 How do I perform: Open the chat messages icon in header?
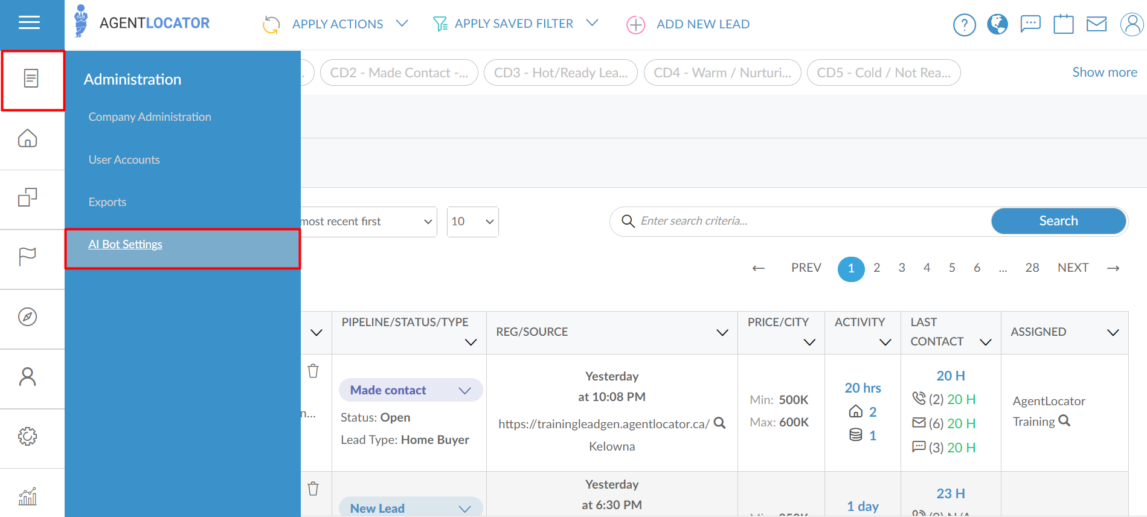(x=1030, y=24)
